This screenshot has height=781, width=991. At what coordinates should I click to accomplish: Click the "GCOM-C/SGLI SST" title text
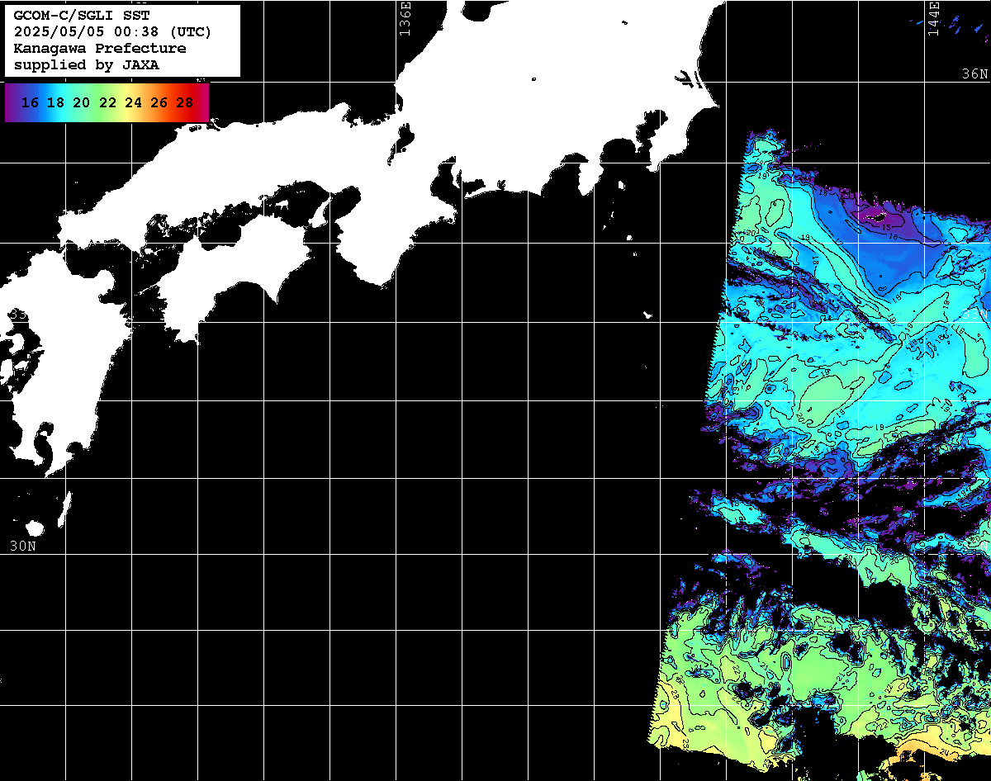click(82, 16)
